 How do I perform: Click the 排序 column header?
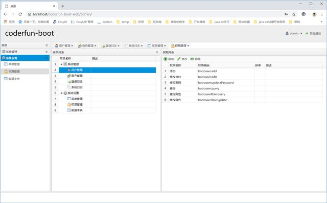pos(260,65)
